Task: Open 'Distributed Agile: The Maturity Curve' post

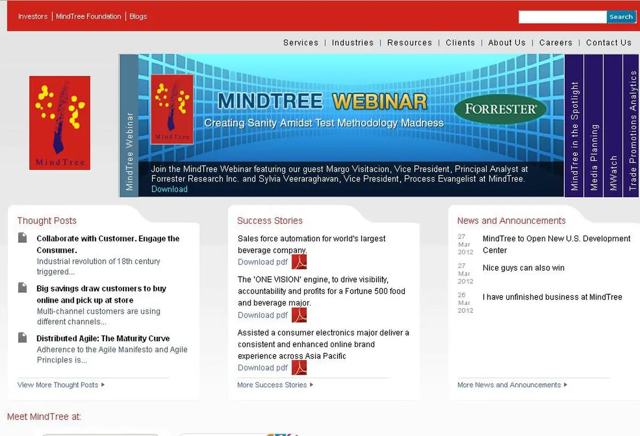Action: (x=103, y=338)
